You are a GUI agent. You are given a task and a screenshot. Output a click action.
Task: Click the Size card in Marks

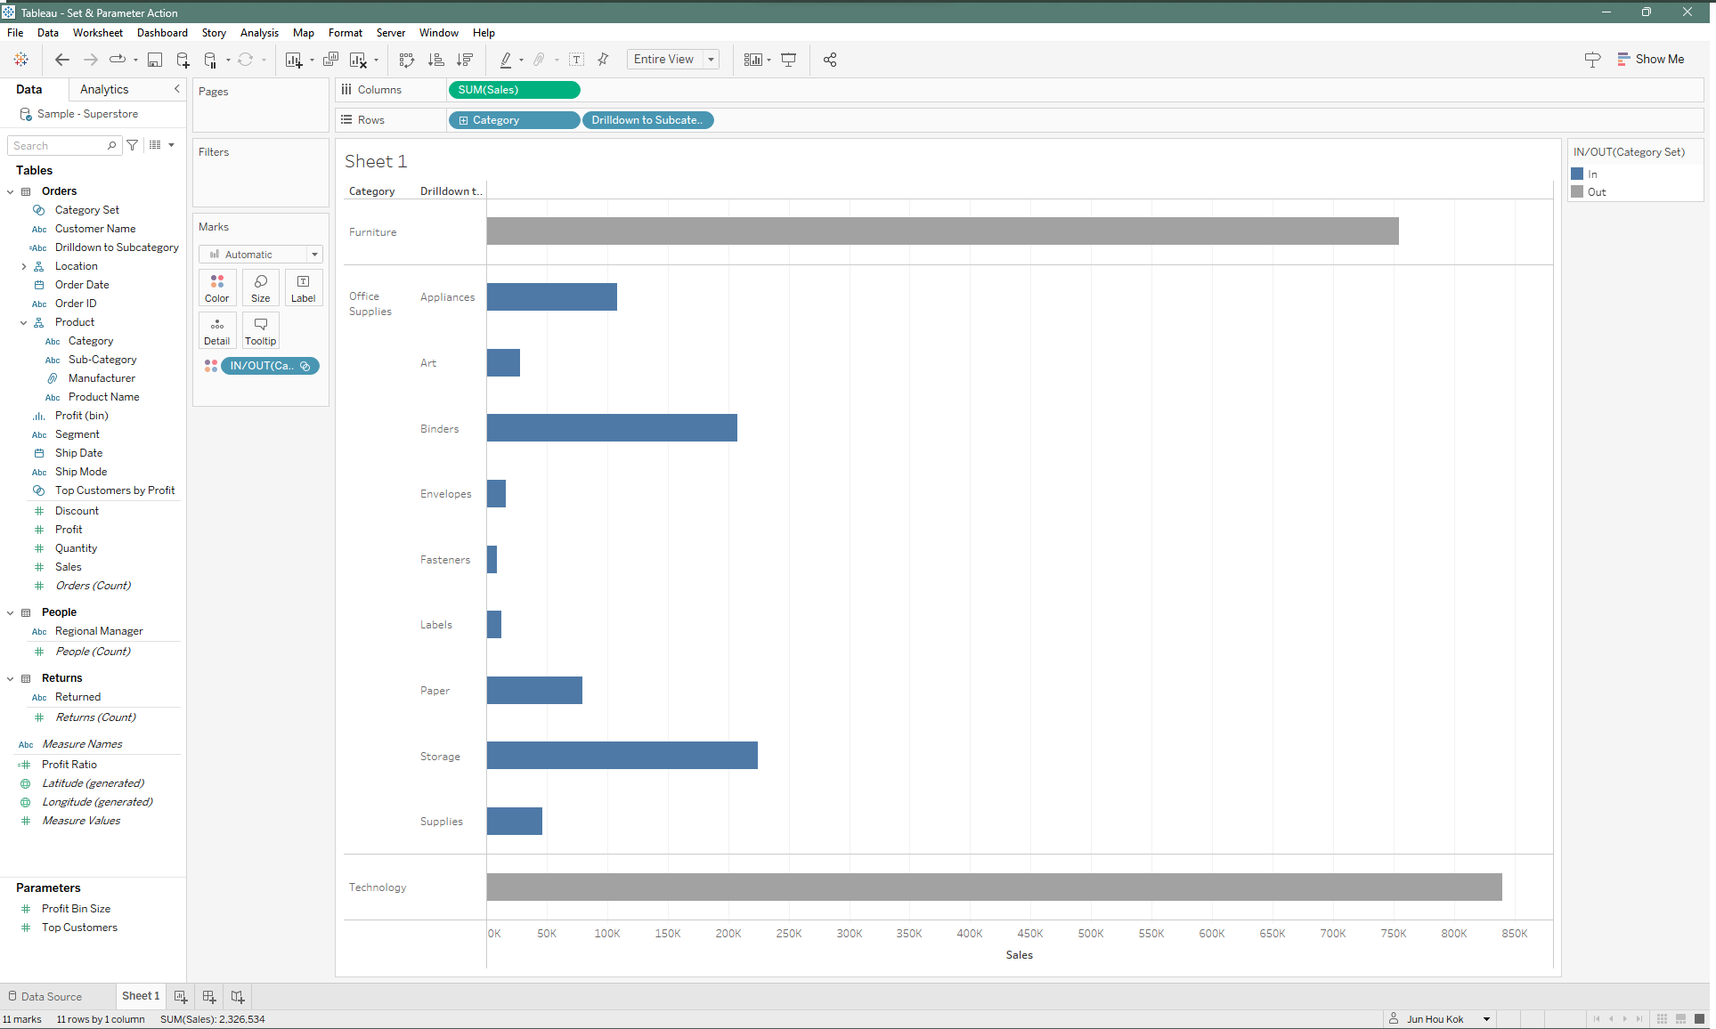point(261,288)
